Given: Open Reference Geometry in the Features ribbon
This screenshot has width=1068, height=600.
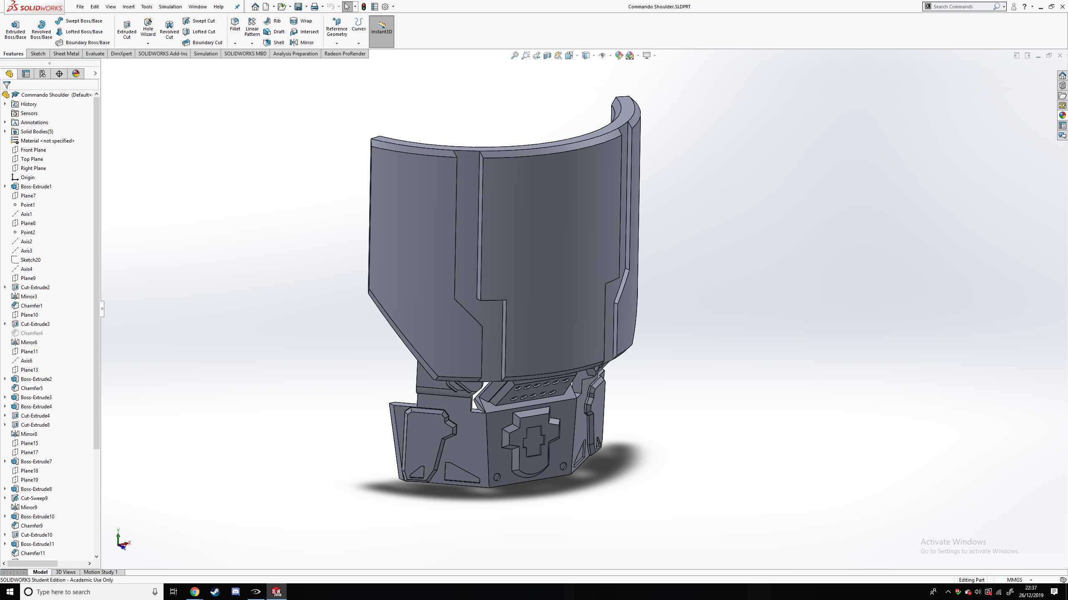Looking at the screenshot, I should click(336, 27).
